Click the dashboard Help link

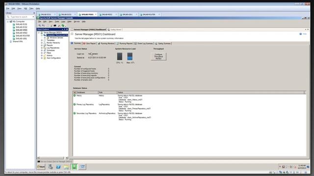303,34
